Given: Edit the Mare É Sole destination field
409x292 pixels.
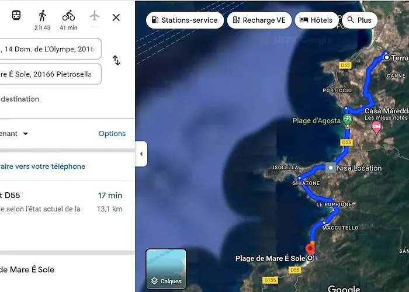Looking at the screenshot, I should (x=51, y=74).
